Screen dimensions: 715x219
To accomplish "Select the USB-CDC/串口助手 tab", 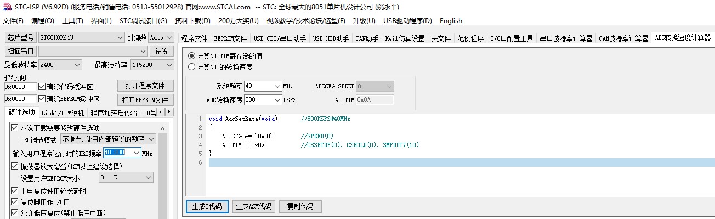I will click(280, 38).
